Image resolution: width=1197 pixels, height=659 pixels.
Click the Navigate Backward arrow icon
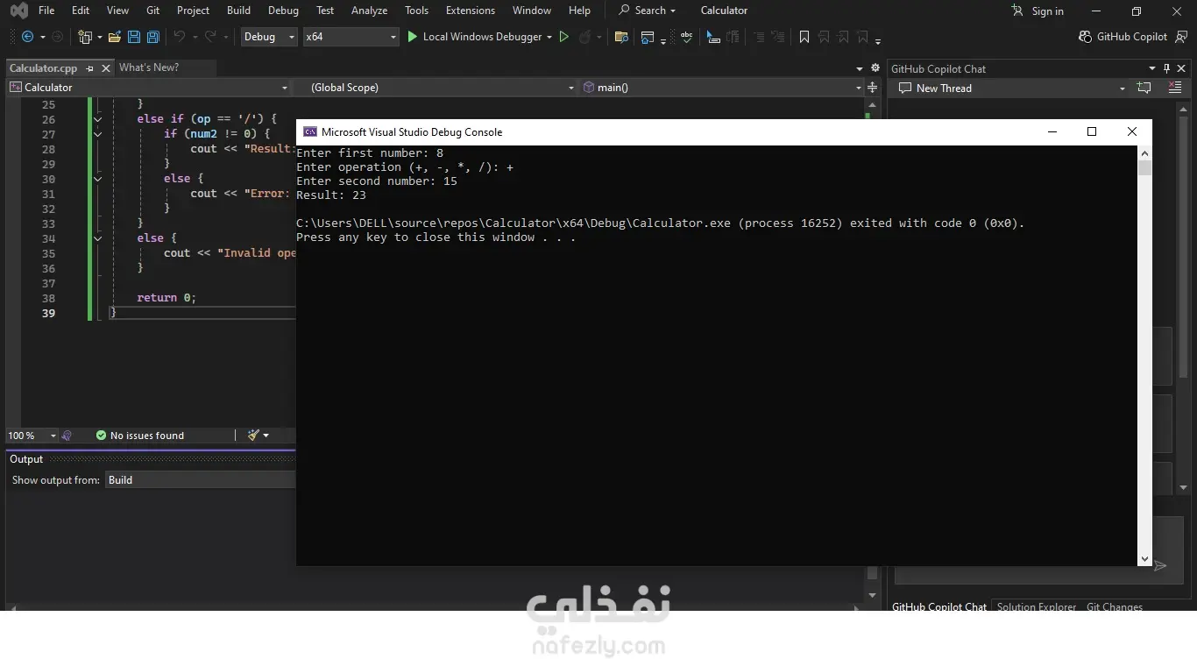(x=27, y=37)
